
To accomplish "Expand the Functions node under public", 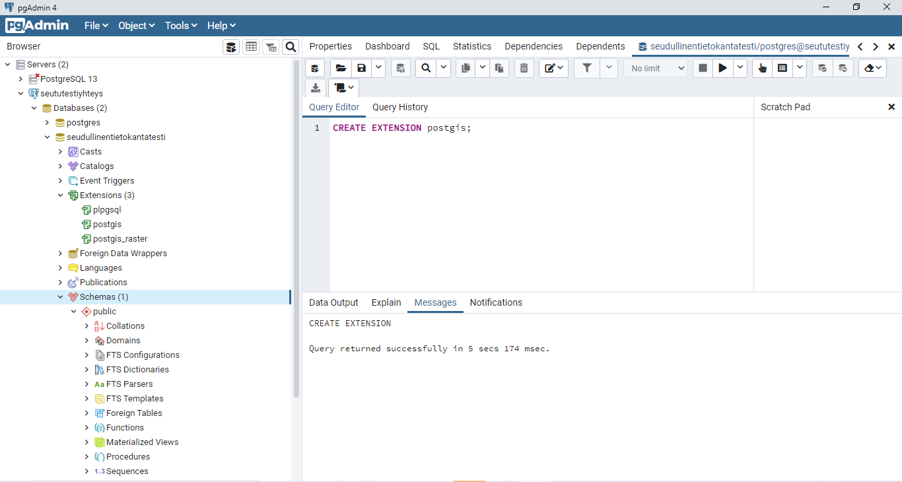I will (x=87, y=428).
